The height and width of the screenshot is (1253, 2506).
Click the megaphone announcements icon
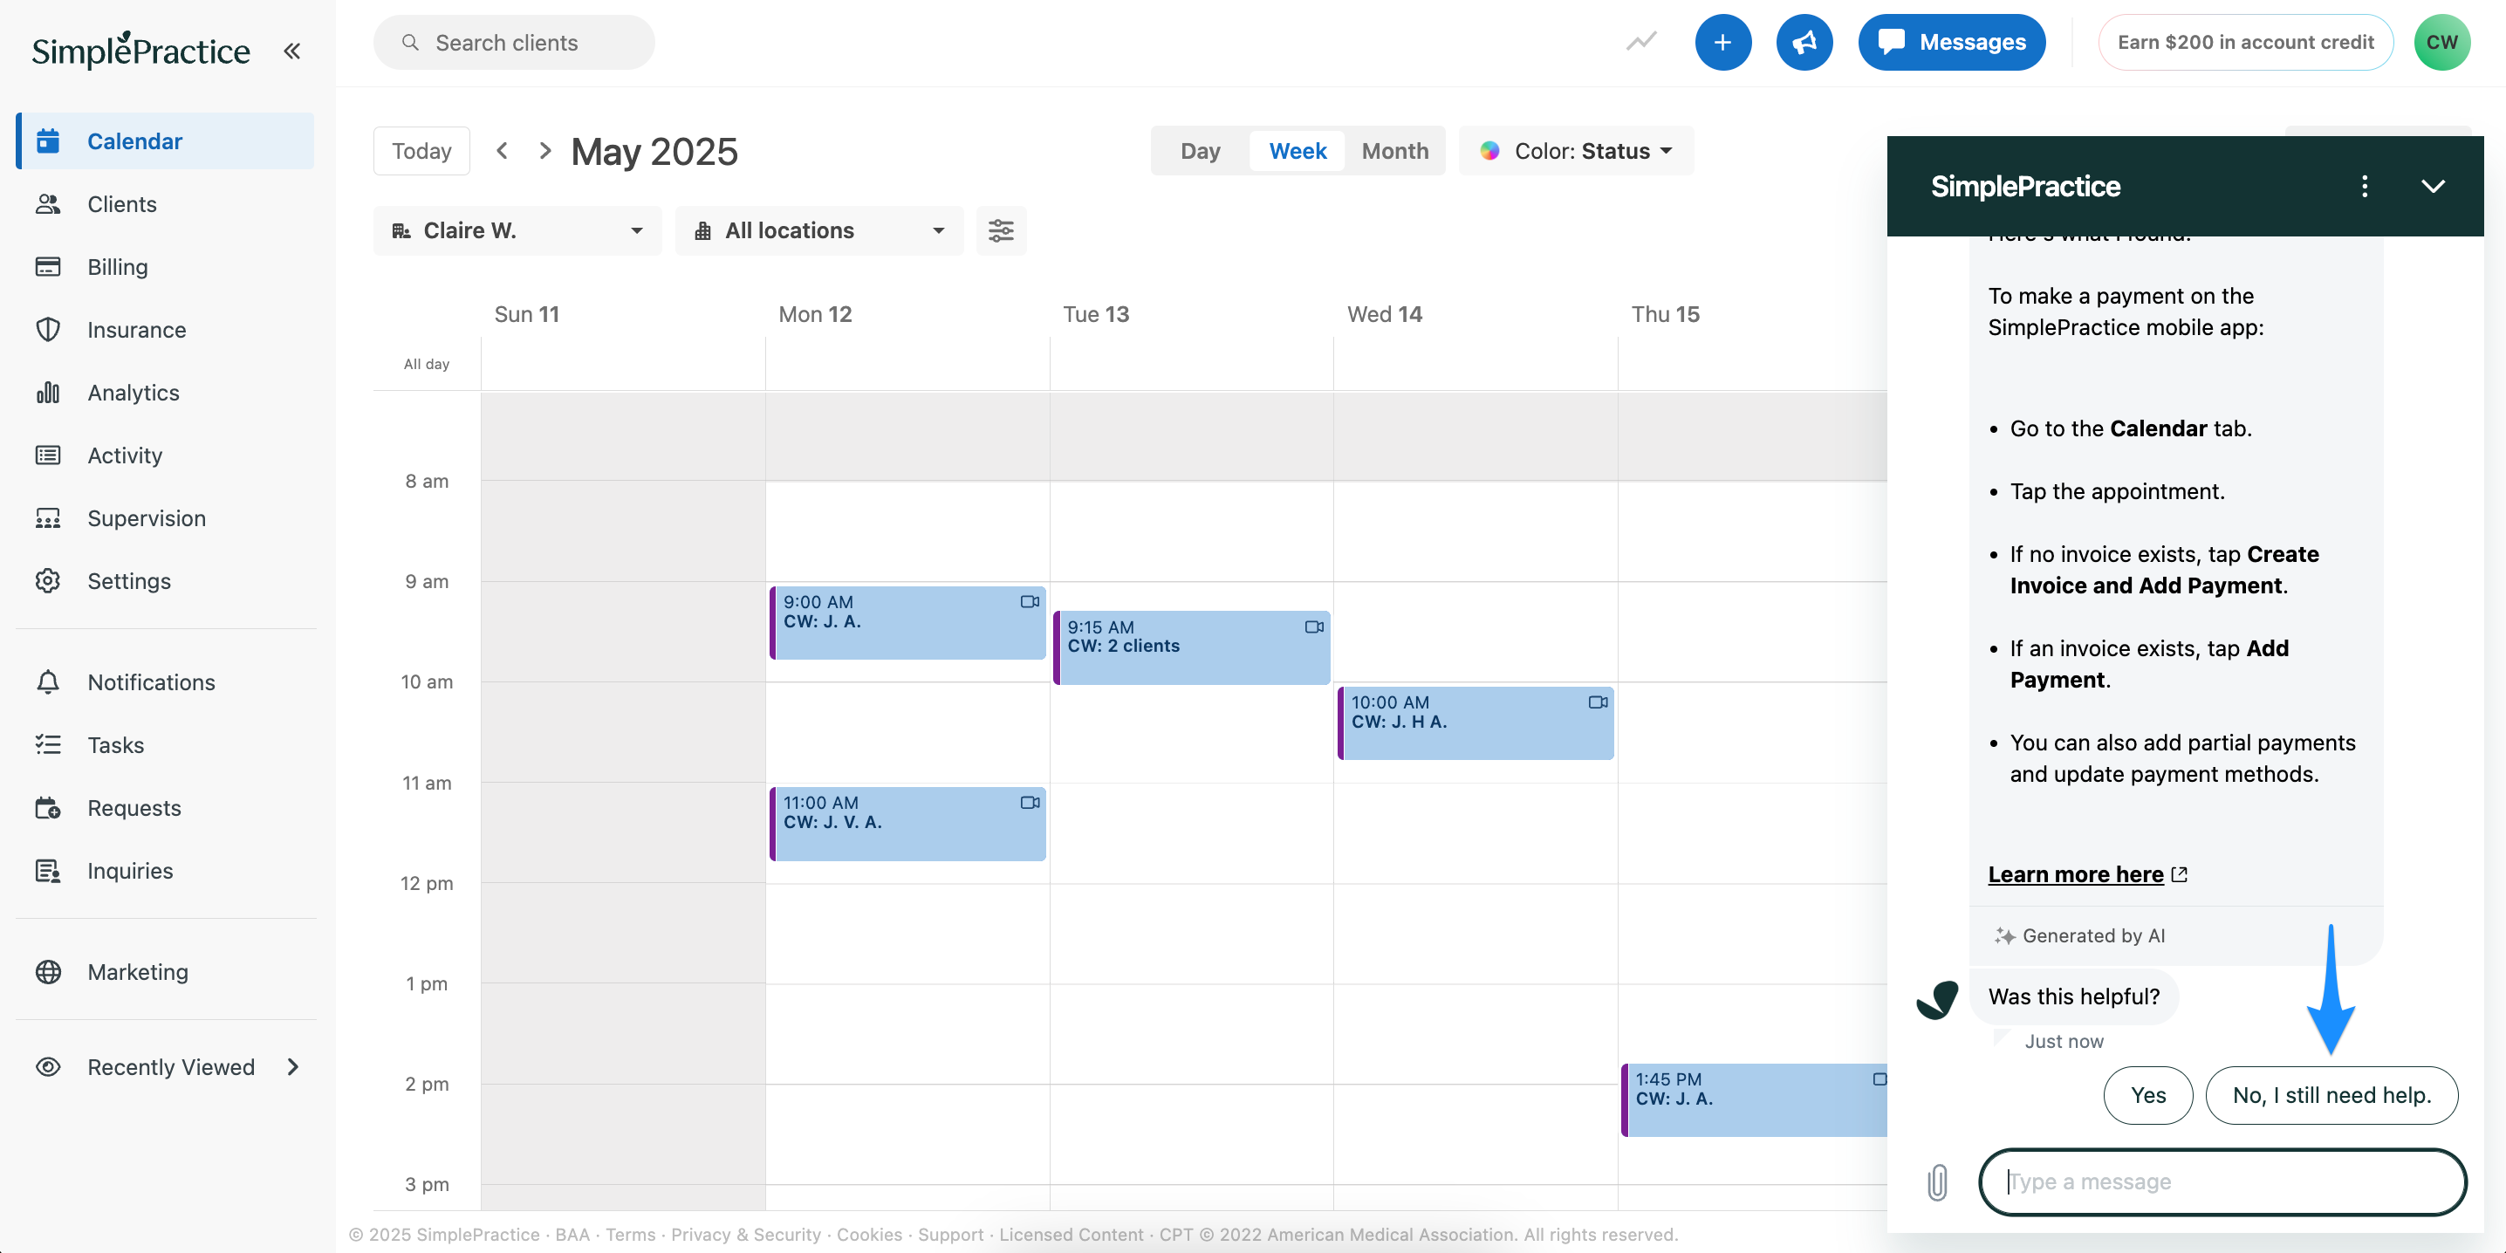(1804, 42)
